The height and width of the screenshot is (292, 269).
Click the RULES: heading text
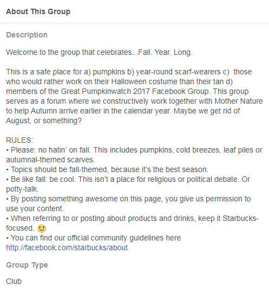tap(19, 140)
